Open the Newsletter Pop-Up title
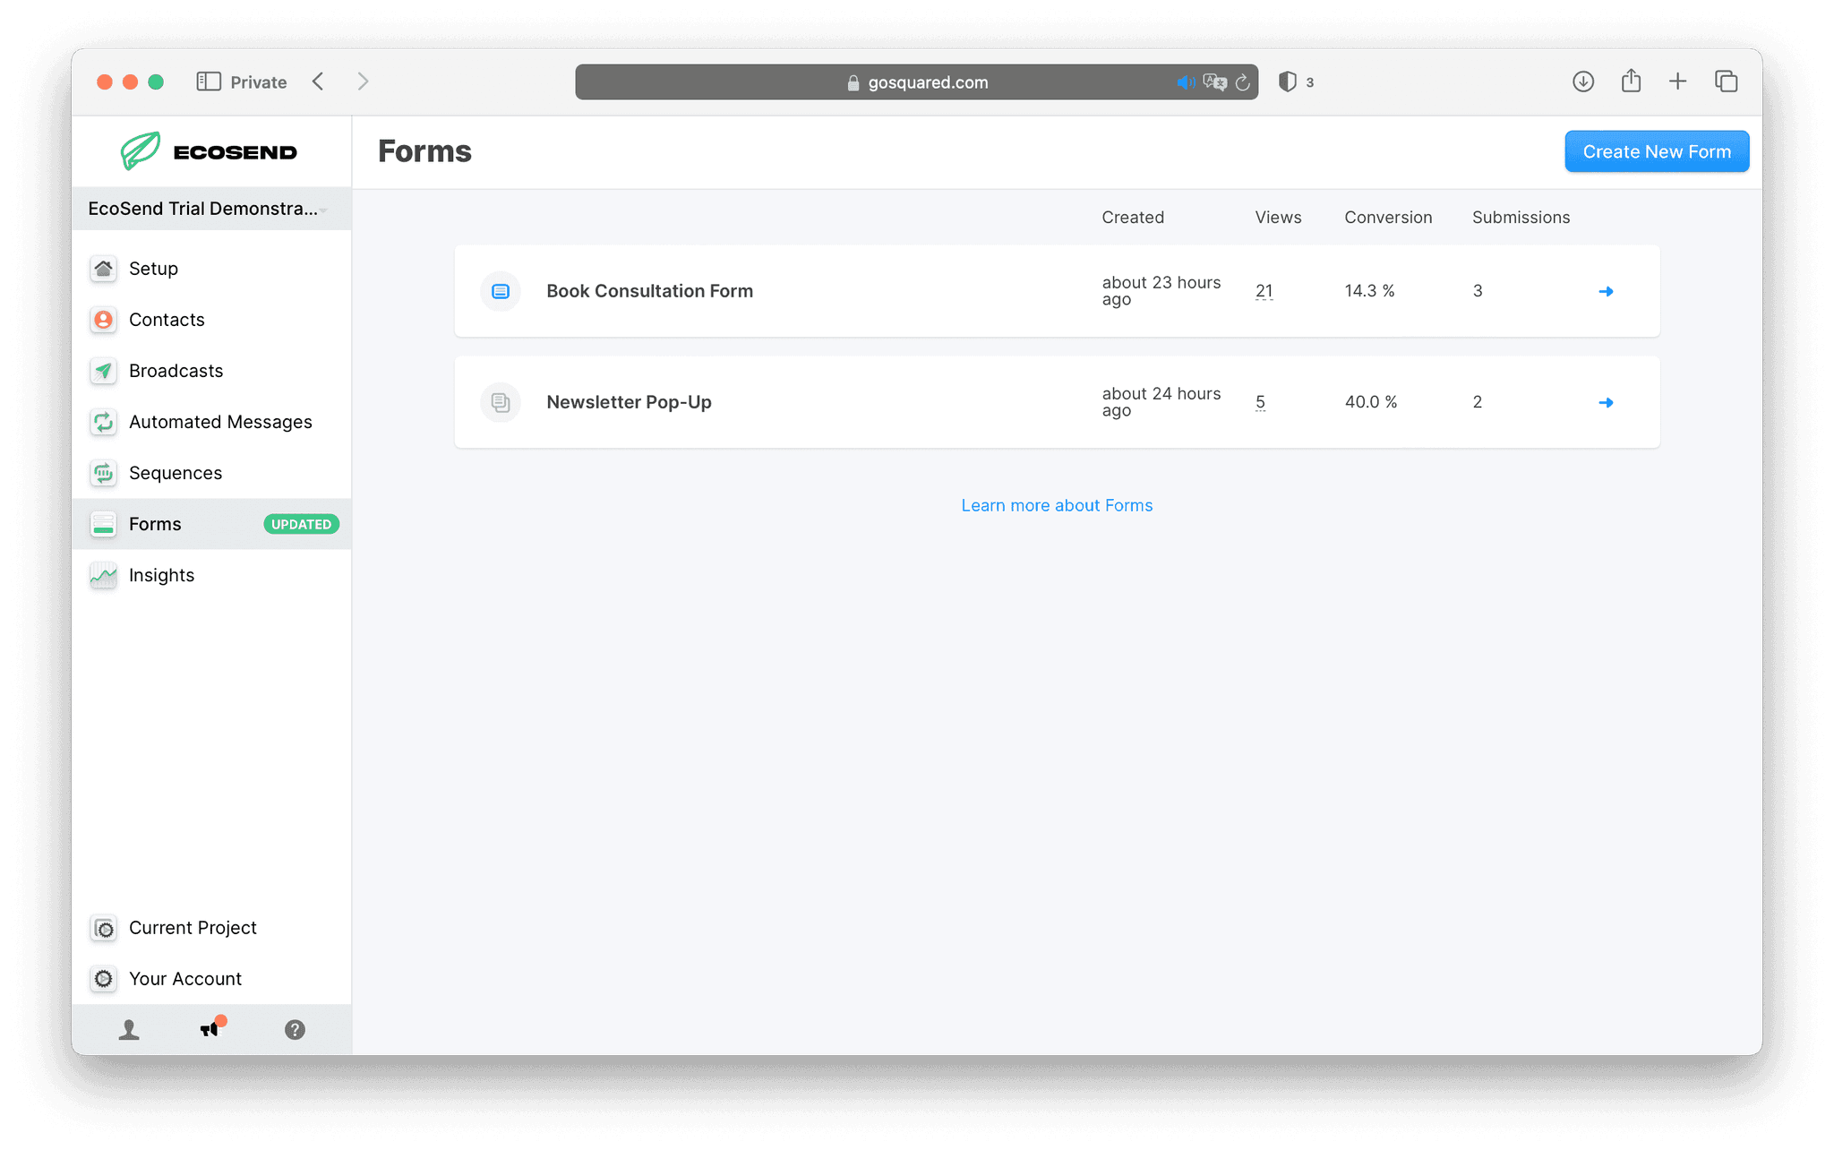 629,402
